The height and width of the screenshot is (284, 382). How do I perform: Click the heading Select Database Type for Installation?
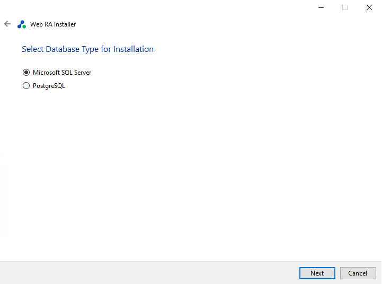click(88, 49)
